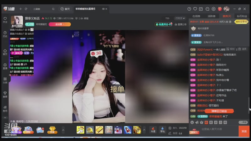251x141 pixels.
Task: Select the 若若爱睡觉的直播间 tab
Action: point(85,9)
